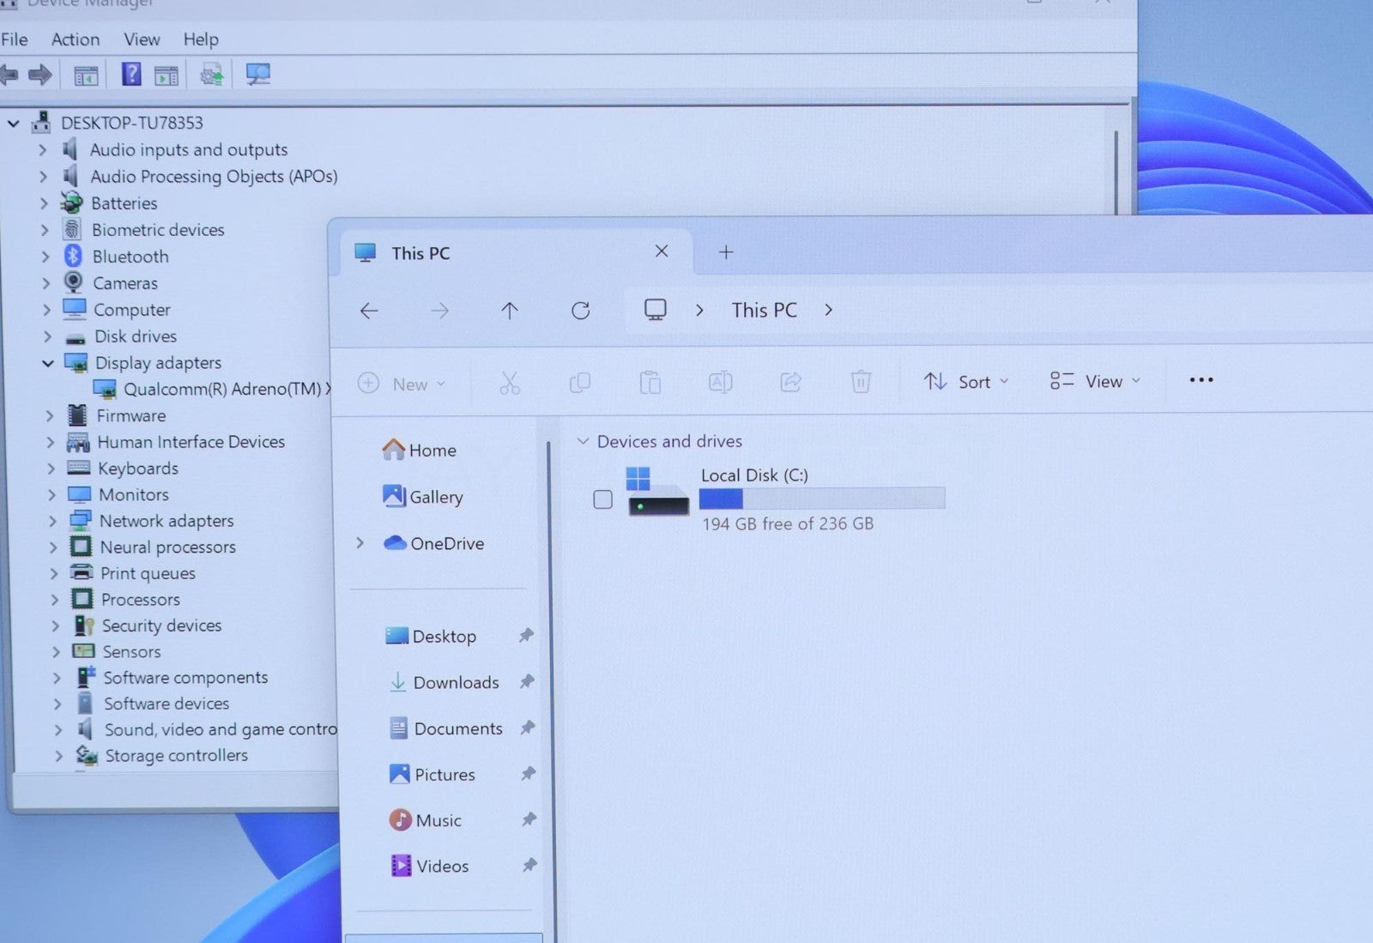
Task: Add a new File Explorer tab
Action: [726, 252]
